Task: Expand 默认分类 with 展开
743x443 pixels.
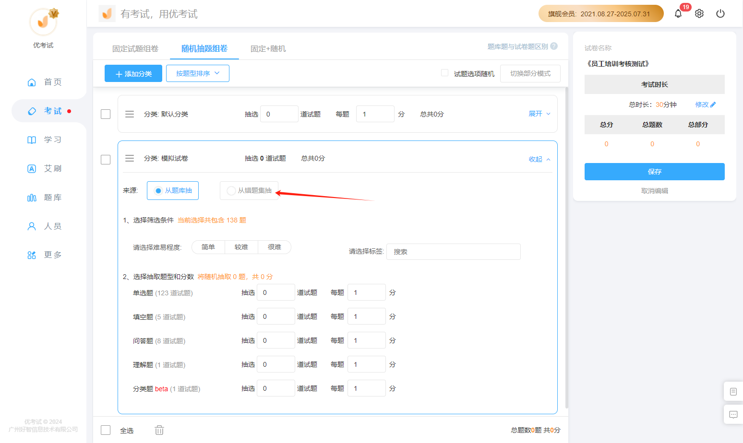Action: pyautogui.click(x=539, y=114)
